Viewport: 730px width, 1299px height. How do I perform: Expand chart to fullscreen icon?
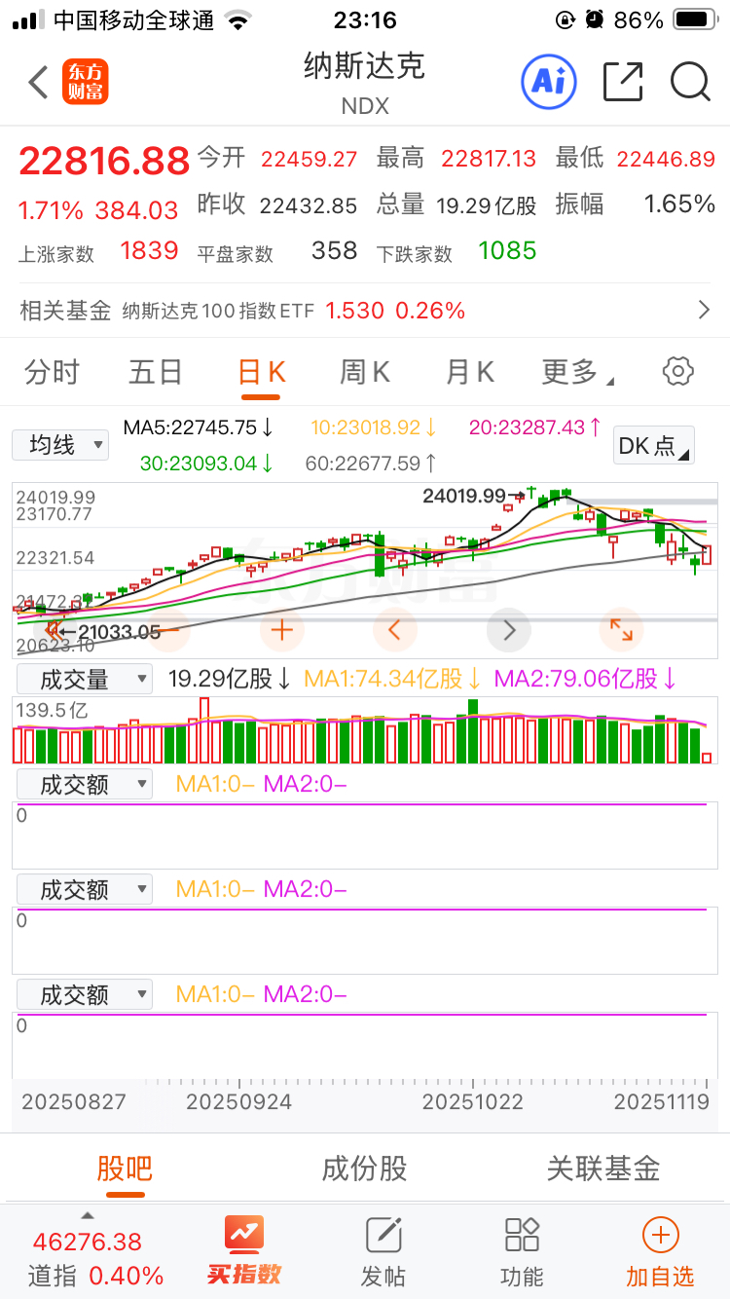(x=621, y=630)
